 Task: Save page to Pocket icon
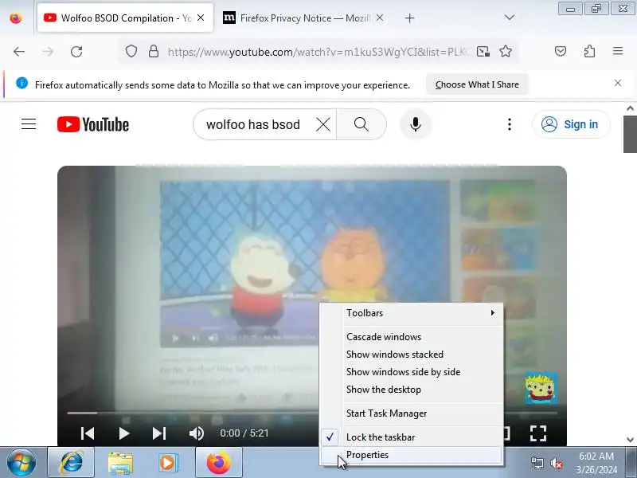coord(561,51)
